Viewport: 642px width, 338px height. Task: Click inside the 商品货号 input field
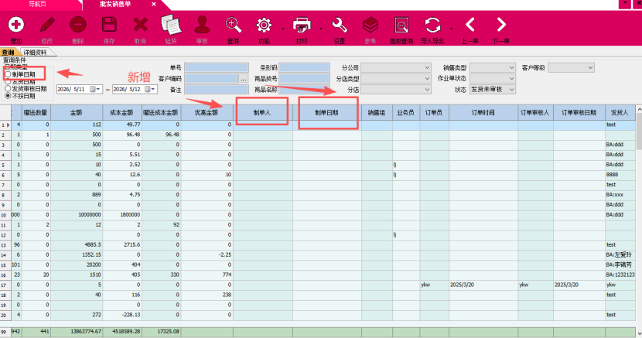pos(304,79)
